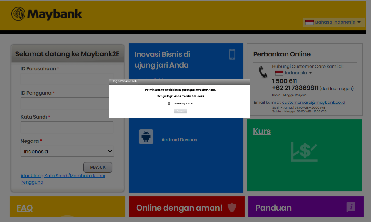This screenshot has width=371, height=222.
Task: Click the Bahasa Indonesia language link
Action: coord(335,22)
